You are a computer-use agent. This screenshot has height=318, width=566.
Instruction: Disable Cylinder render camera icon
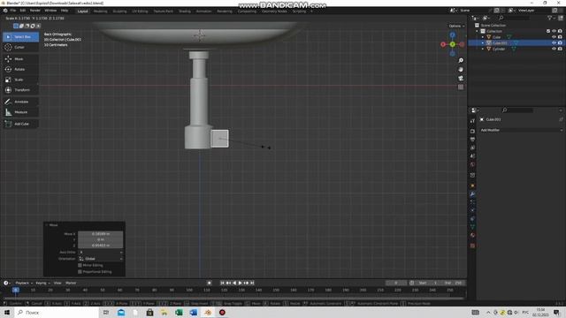point(560,49)
